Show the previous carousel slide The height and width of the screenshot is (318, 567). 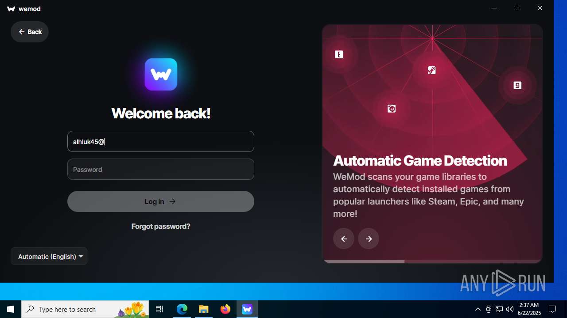click(344, 239)
